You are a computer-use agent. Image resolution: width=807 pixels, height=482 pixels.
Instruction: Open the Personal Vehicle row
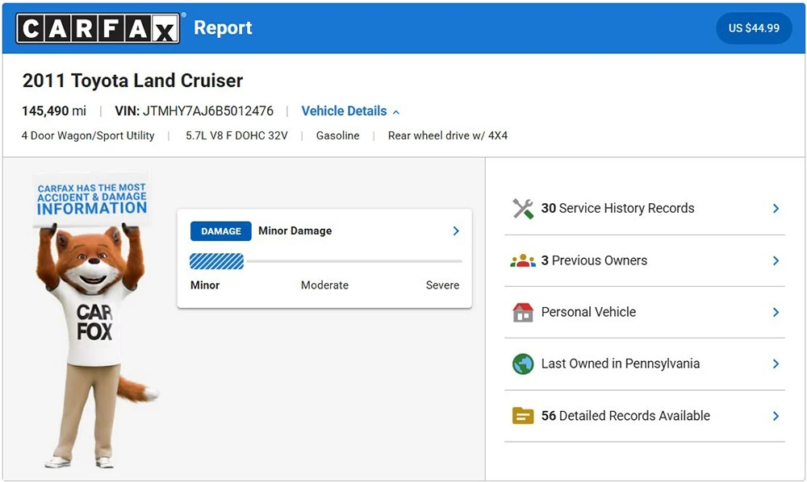[645, 312]
